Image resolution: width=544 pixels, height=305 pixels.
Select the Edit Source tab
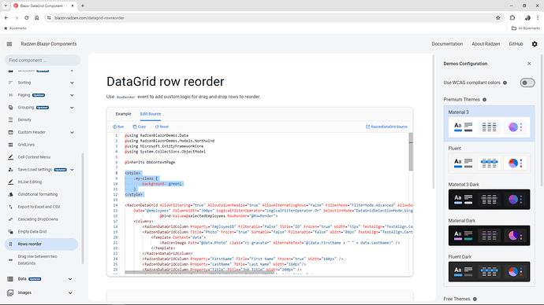coord(151,114)
